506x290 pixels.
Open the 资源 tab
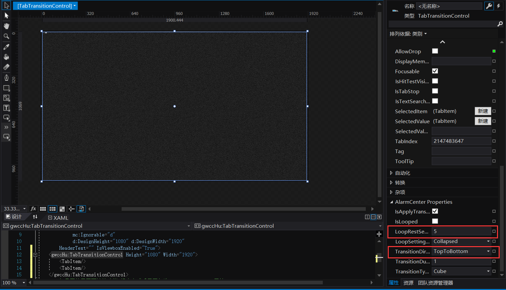pyautogui.click(x=408, y=283)
